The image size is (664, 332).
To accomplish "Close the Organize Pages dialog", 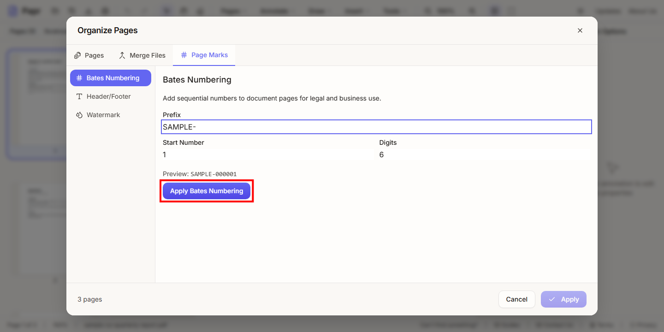I will click(x=580, y=30).
